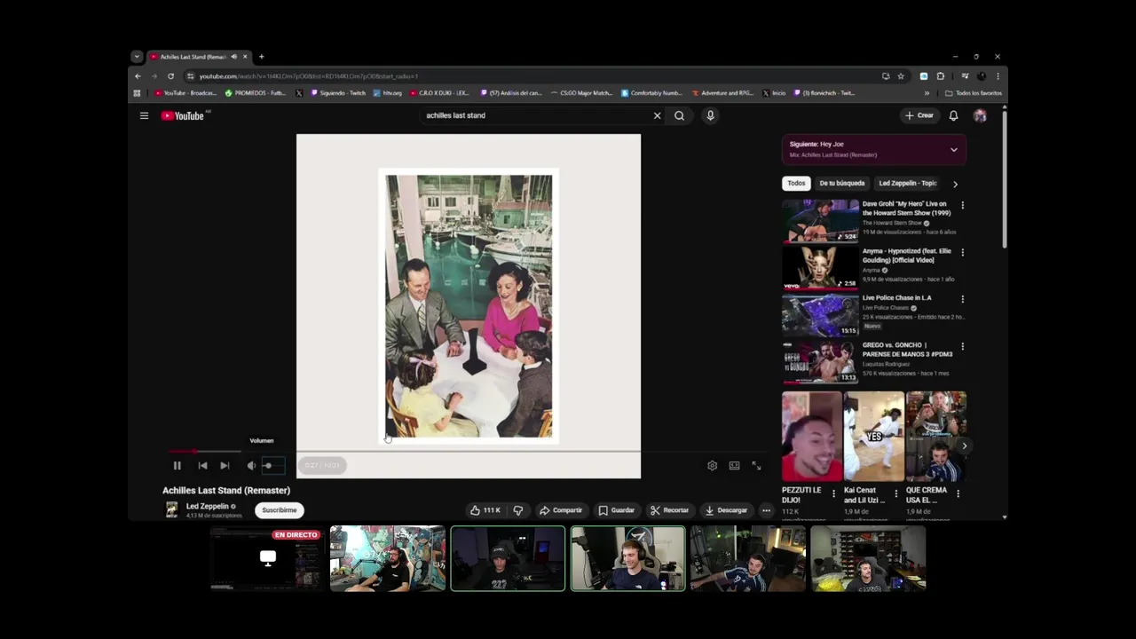Like the video showing 111 K
The width and height of the screenshot is (1136, 639).
[x=485, y=510]
